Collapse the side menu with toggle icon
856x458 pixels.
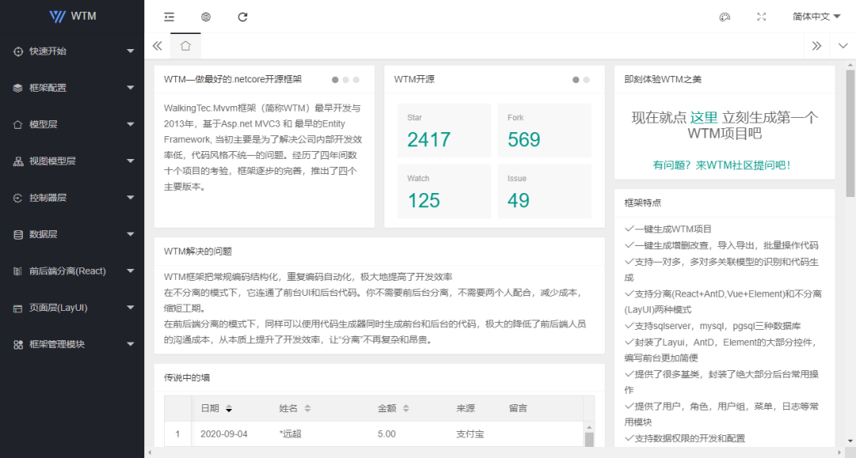170,17
